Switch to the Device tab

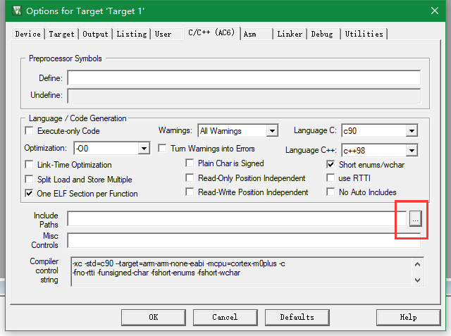pyautogui.click(x=28, y=34)
